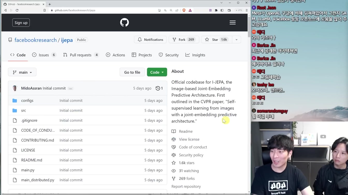Click the Brave Rewards triangle icon
This screenshot has width=348, height=195.
pos(190,10)
